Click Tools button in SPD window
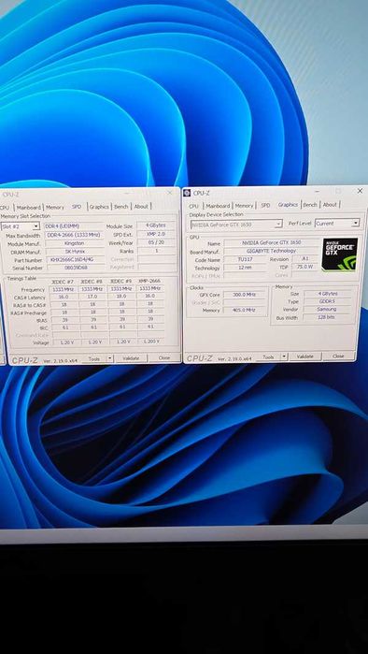The image size is (368, 654). (93, 358)
